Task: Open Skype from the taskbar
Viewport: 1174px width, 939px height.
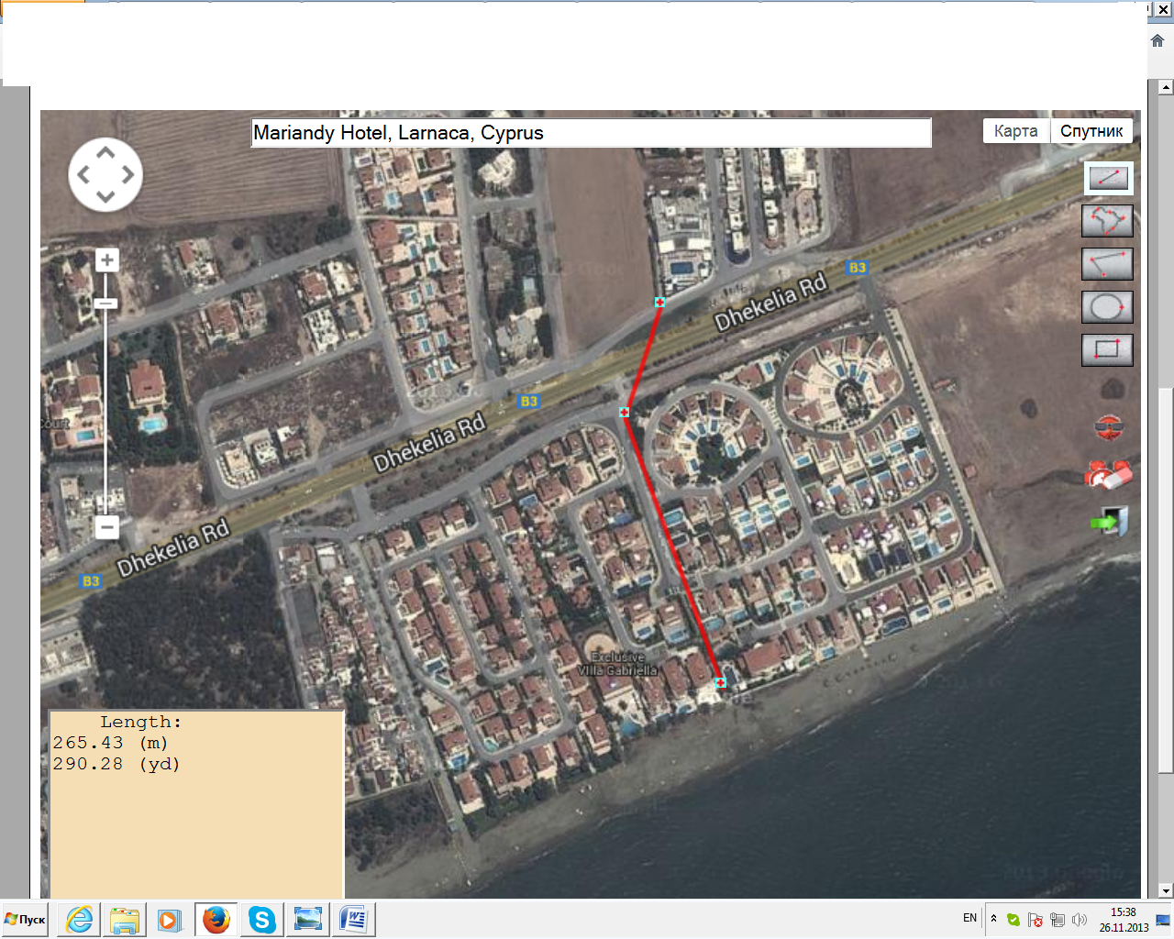Action: point(262,919)
